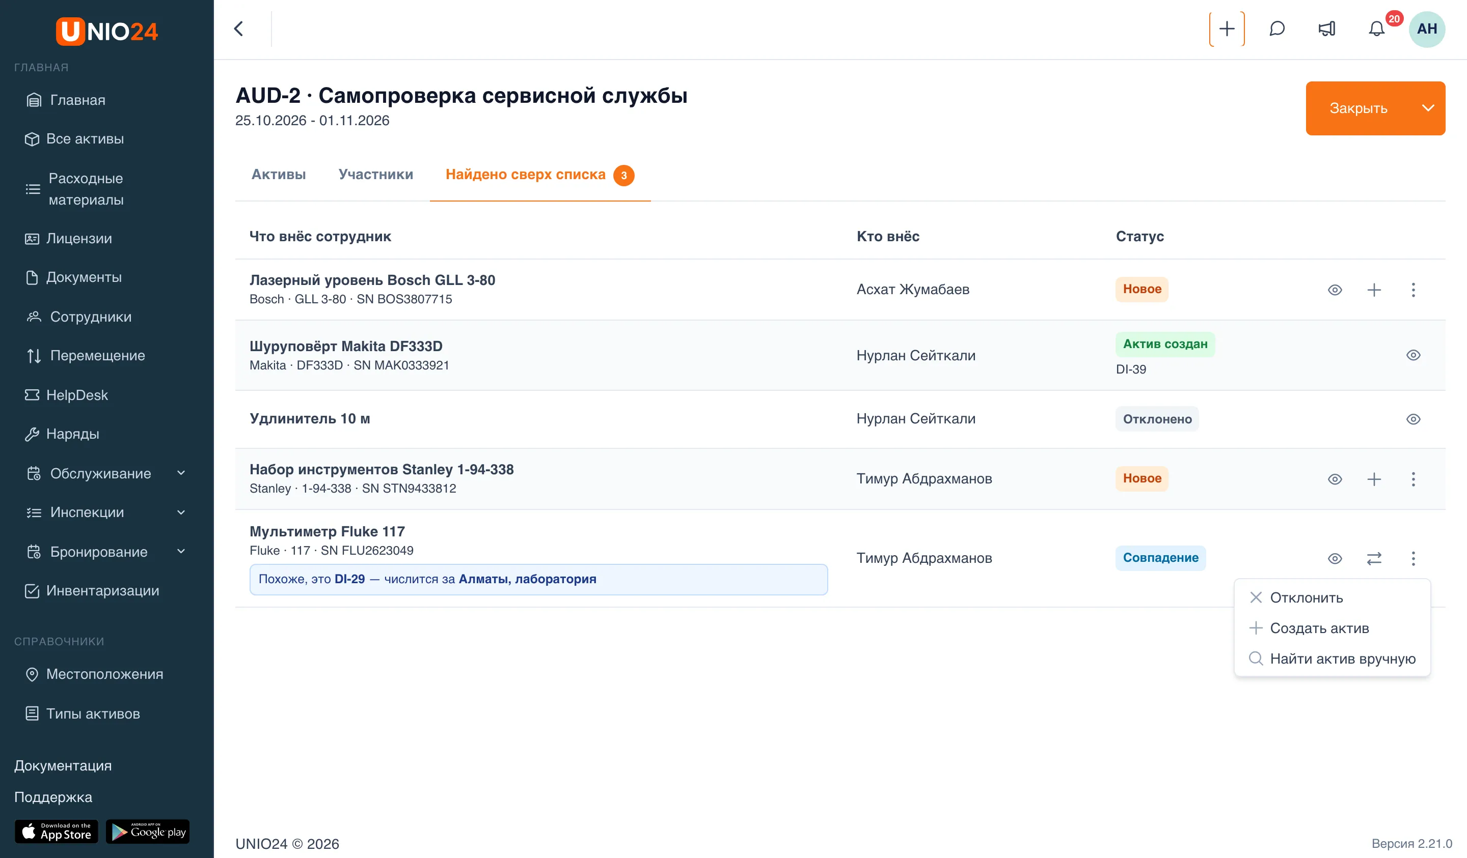
Task: Open dropdown arrow on the Закрыть button
Action: [x=1427, y=108]
